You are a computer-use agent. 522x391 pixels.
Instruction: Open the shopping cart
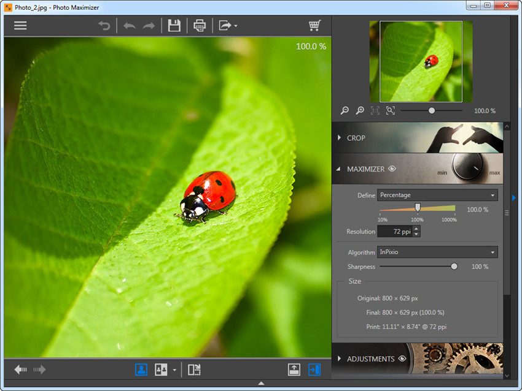[314, 25]
